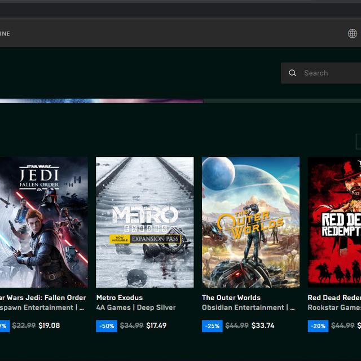The height and width of the screenshot is (361, 361).
Task: Open Red Dead Redemption cover art
Action: point(334,222)
